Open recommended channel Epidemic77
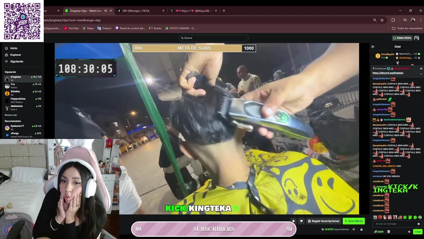This screenshot has width=424, height=239. [x=23, y=128]
